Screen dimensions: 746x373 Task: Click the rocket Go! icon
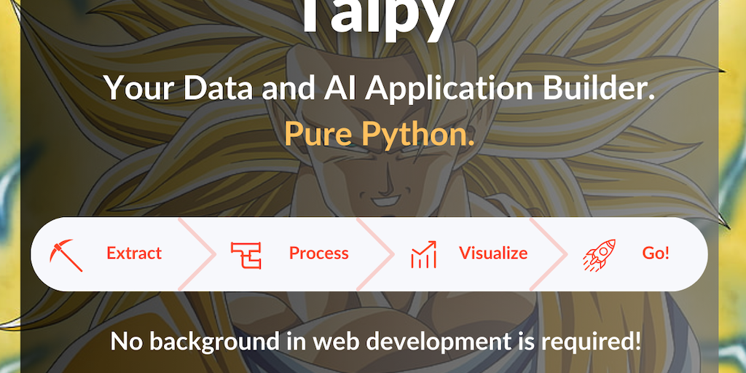click(599, 255)
